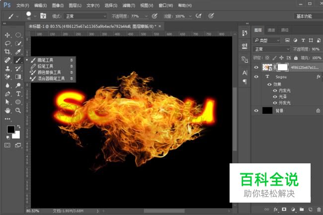
Task: Toggle pressure for size button
Action: tap(211, 16)
